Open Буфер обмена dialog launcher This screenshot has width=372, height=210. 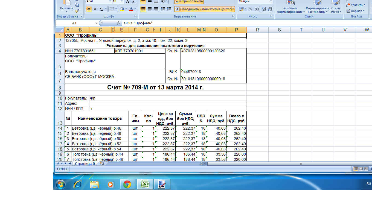click(81, 16)
